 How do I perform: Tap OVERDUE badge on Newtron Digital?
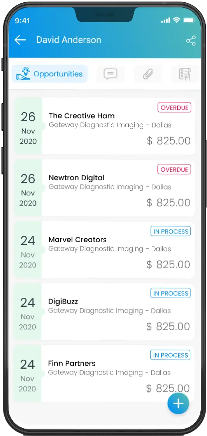pos(174,169)
